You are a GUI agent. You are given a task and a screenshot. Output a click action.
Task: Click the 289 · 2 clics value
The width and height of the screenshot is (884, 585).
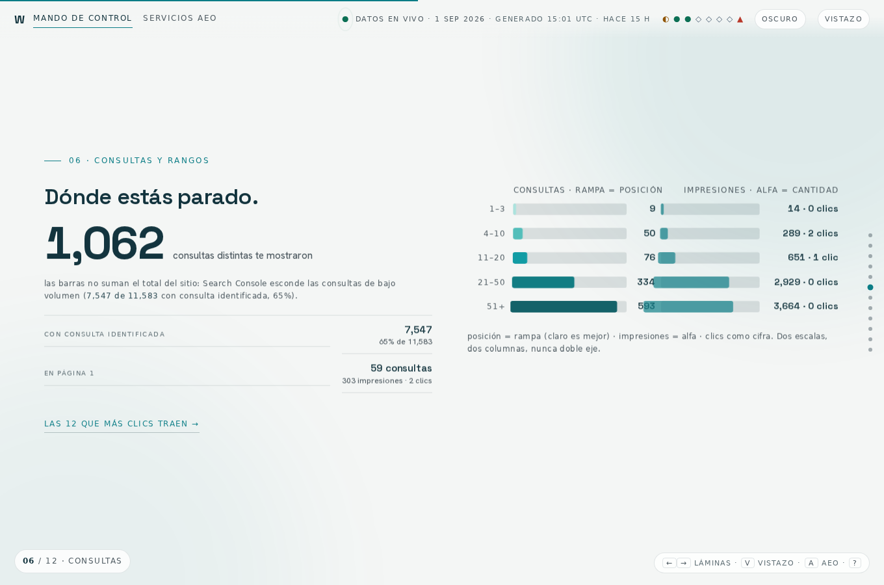[x=811, y=233]
